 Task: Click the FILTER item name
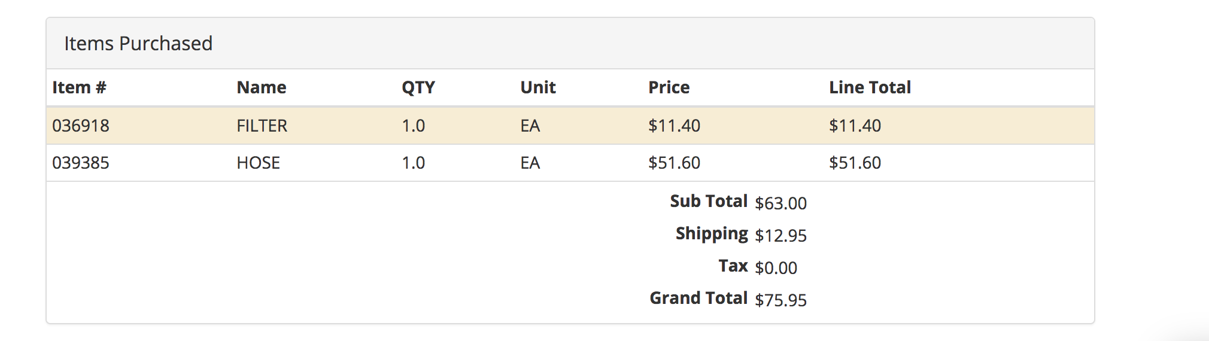[262, 126]
